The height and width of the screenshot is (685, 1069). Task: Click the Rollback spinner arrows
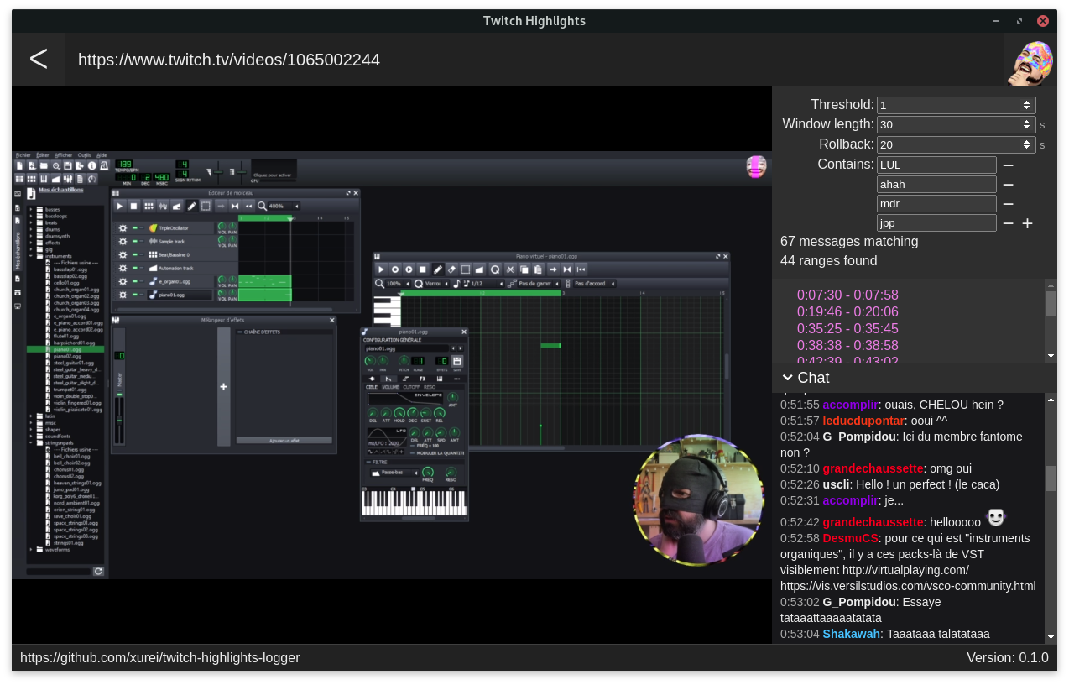[1026, 144]
